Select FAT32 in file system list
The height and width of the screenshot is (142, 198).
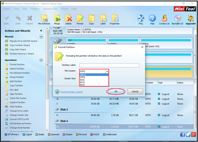pos(94,75)
